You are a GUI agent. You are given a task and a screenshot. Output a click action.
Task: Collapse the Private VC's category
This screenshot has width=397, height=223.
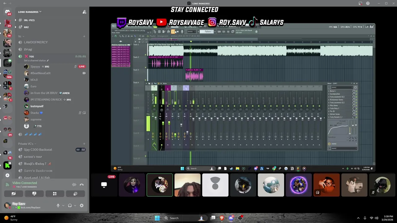[x=27, y=144]
